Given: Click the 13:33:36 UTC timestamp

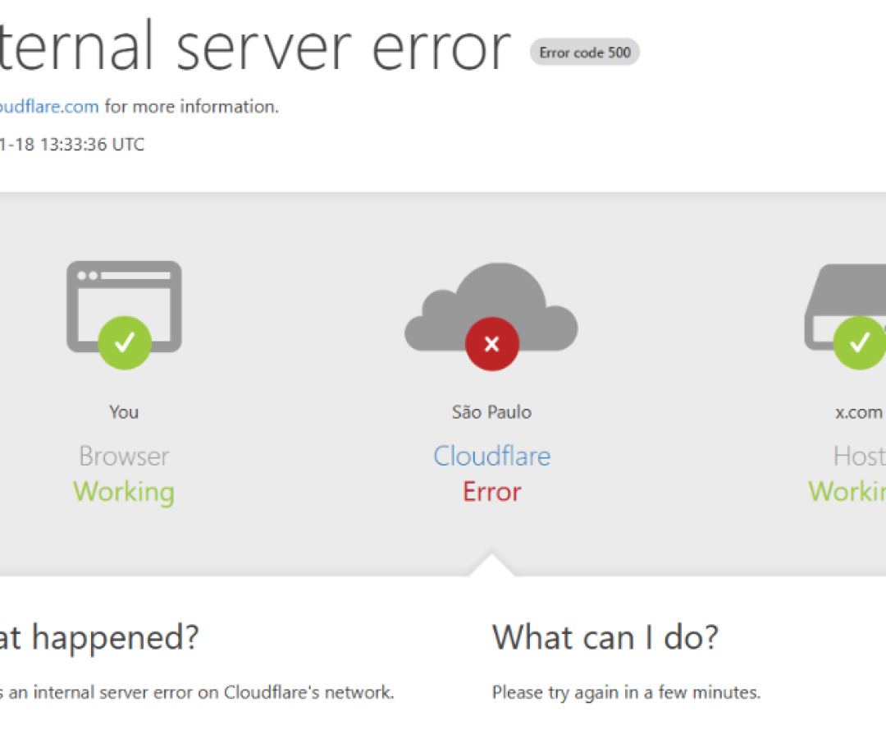Looking at the screenshot, I should click(72, 145).
